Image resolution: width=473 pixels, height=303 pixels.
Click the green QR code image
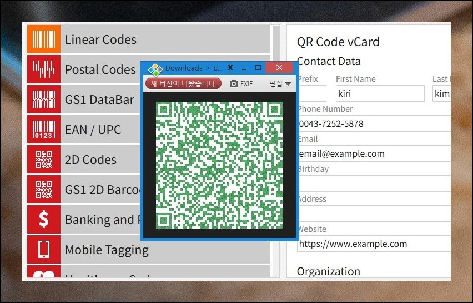tap(219, 165)
